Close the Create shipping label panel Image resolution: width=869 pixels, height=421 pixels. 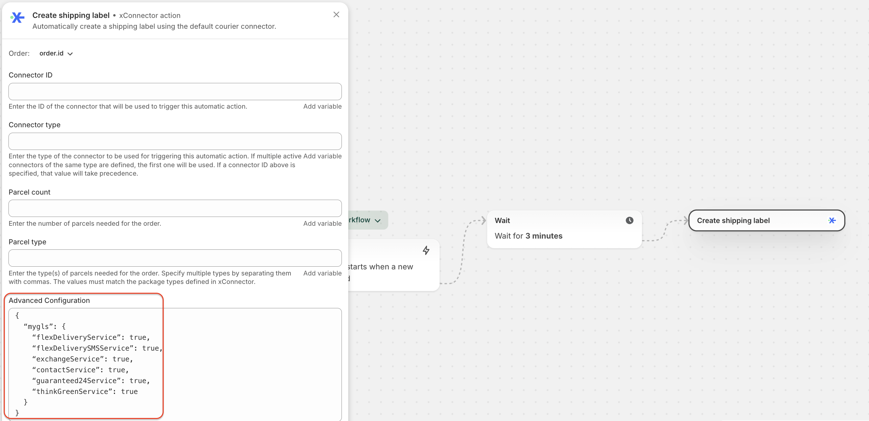tap(336, 15)
